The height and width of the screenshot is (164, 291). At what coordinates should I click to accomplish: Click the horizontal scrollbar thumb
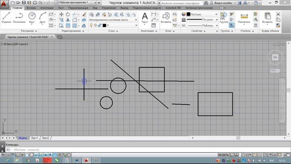pos(238,138)
